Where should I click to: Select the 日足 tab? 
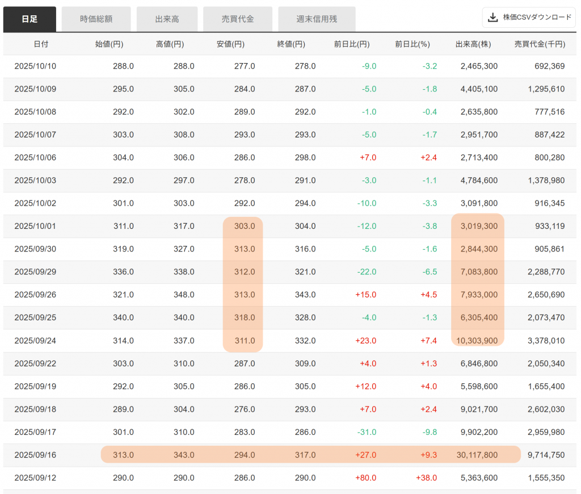tap(30, 19)
